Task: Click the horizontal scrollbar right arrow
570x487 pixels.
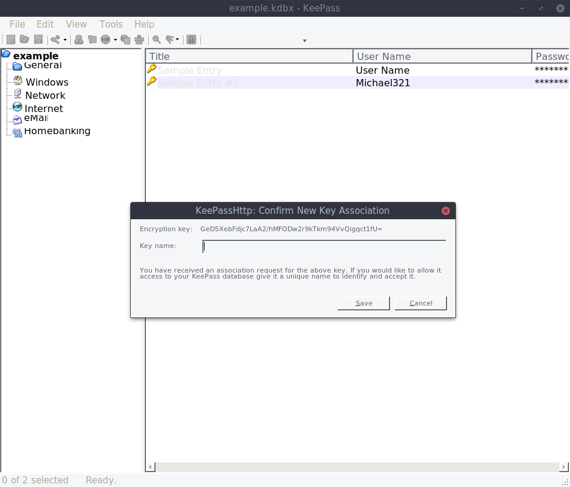Action: click(564, 467)
